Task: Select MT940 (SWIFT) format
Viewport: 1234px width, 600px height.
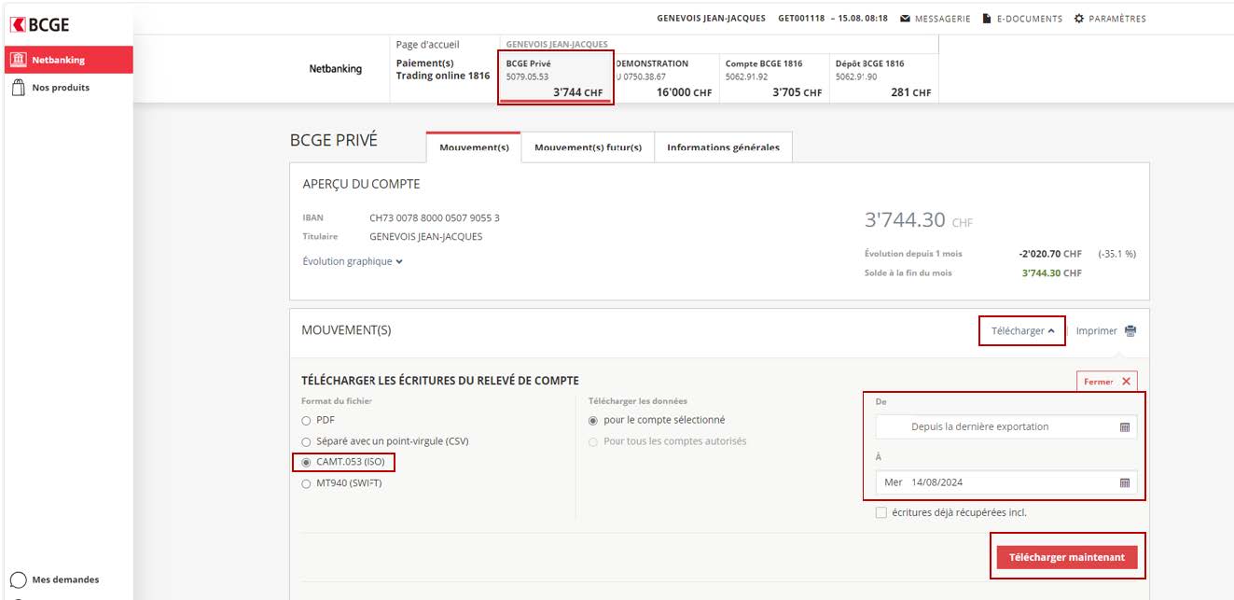Action: pos(306,483)
